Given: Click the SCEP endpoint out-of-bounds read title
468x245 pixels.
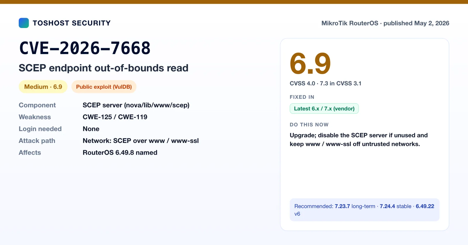Looking at the screenshot, I should pos(104,68).
